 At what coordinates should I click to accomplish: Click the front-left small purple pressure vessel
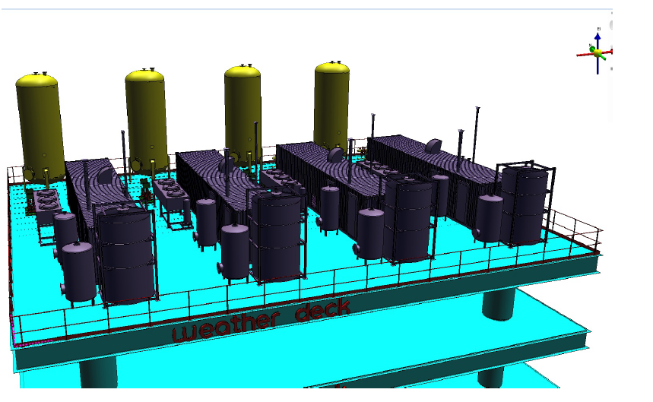tap(78, 270)
